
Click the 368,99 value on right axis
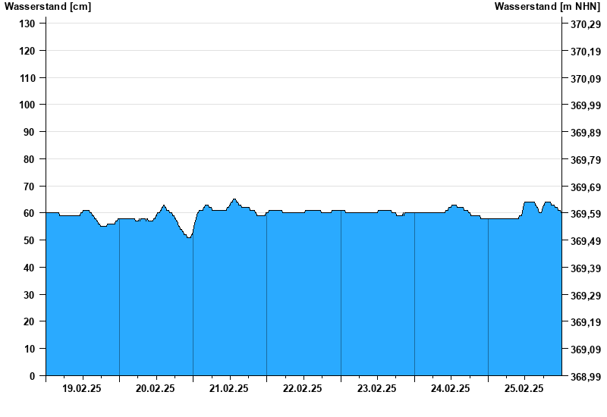point(586,377)
